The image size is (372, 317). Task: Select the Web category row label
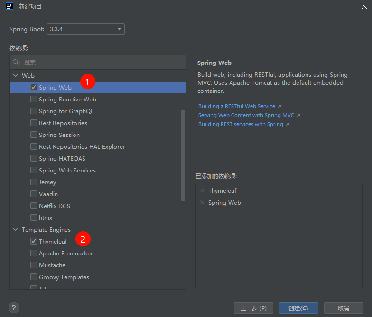(28, 76)
